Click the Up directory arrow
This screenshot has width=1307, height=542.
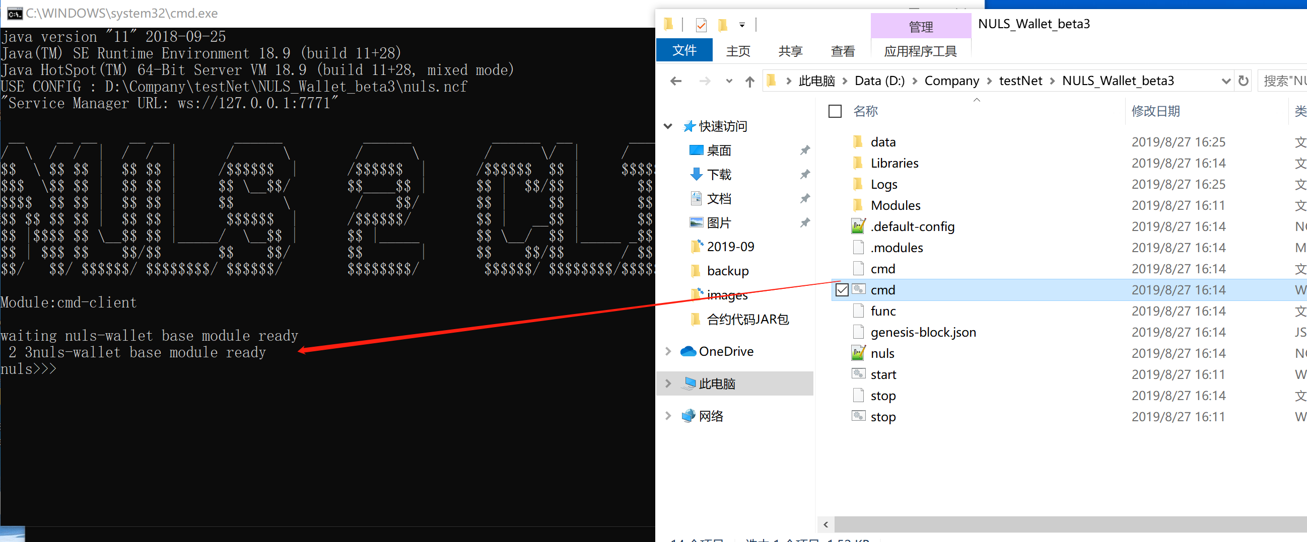[749, 81]
